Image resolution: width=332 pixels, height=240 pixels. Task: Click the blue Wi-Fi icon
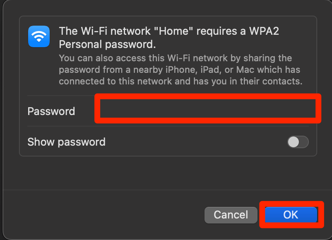39,36
